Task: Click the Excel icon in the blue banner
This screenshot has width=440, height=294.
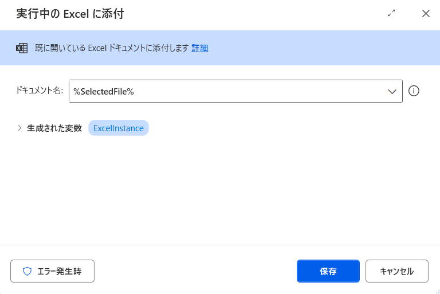Action: pyautogui.click(x=22, y=48)
